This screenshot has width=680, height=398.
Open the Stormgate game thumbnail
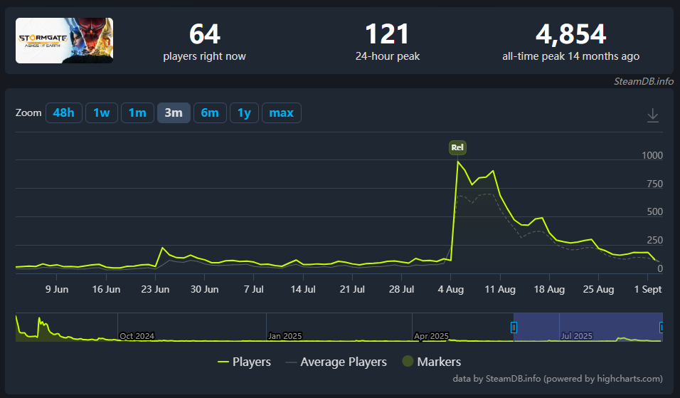[65, 41]
